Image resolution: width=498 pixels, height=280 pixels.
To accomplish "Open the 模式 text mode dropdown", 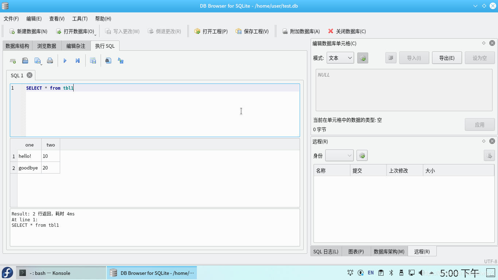I will [340, 58].
